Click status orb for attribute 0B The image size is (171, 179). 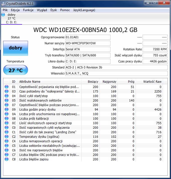(7, 118)
